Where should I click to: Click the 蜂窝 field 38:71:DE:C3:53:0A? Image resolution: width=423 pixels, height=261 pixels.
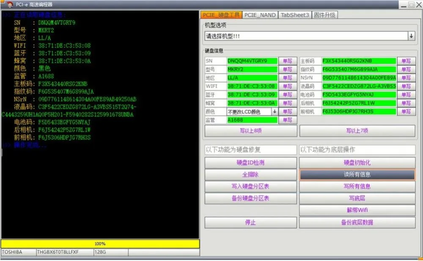click(x=252, y=103)
